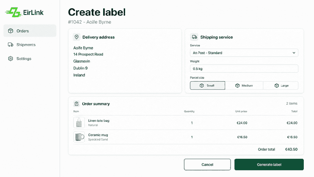Click the Order summary clipboard icon
Image resolution: width=314 pixels, height=177 pixels.
76,104
